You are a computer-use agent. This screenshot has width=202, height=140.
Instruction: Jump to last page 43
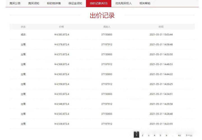click(179, 135)
